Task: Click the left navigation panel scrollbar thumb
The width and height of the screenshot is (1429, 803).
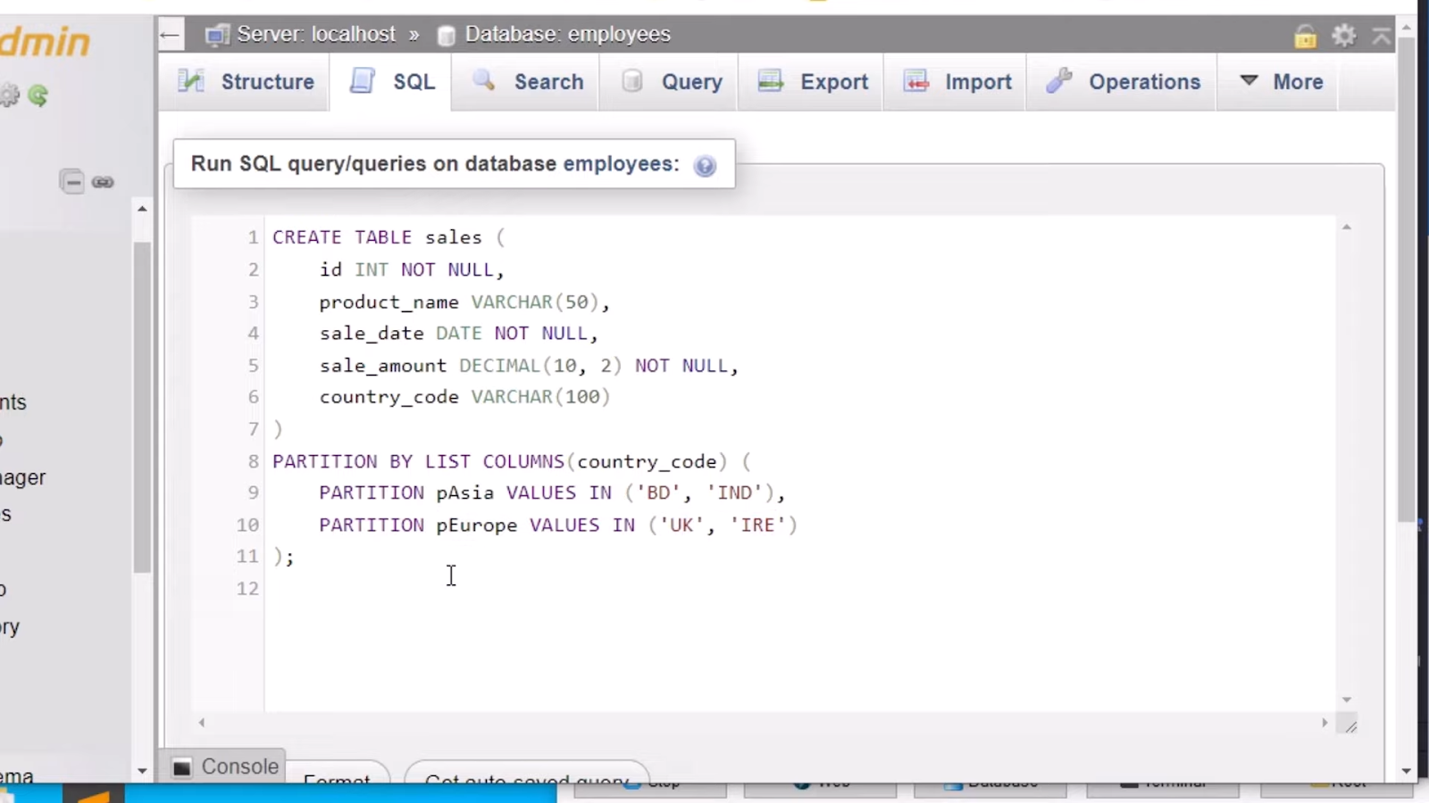Action: click(142, 407)
